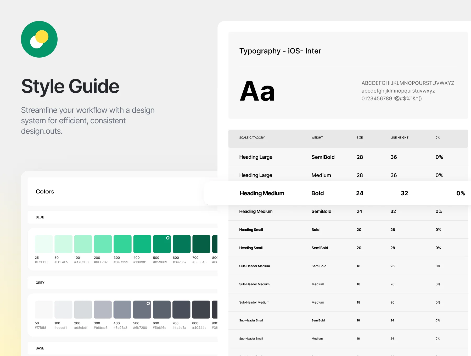Click the "#8e95a2" hex code
Image resolution: width=471 pixels, height=356 pixels.
(120, 328)
